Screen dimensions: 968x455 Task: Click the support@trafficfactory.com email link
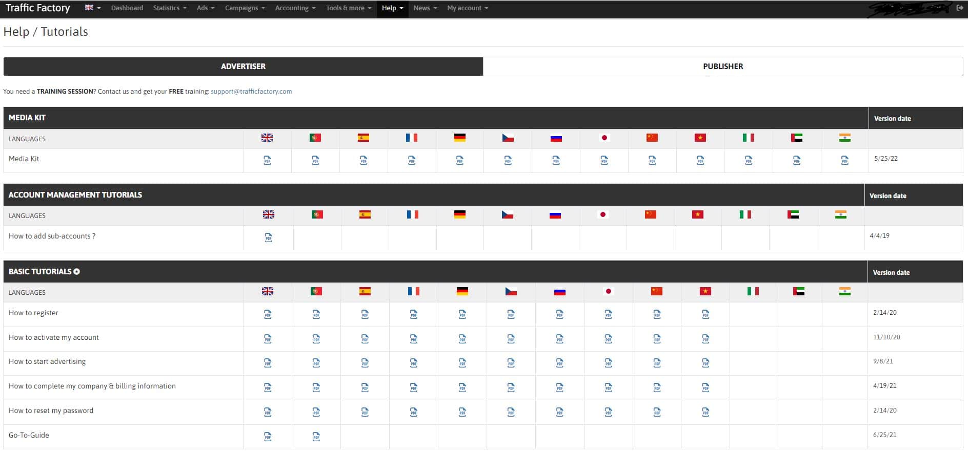[251, 92]
